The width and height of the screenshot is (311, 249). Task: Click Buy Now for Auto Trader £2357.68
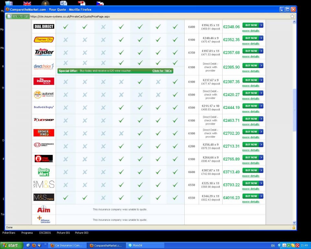(x=253, y=51)
